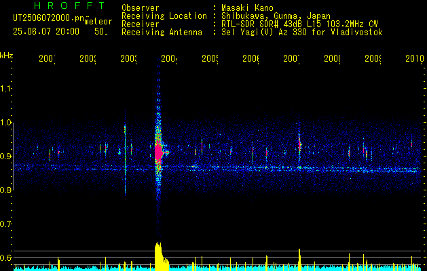Click the 1.1 frequency axis label

tap(6, 88)
